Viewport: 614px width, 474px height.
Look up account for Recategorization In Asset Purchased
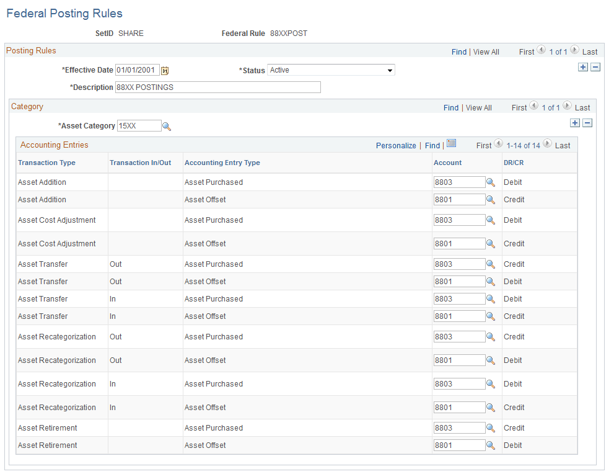tap(491, 384)
